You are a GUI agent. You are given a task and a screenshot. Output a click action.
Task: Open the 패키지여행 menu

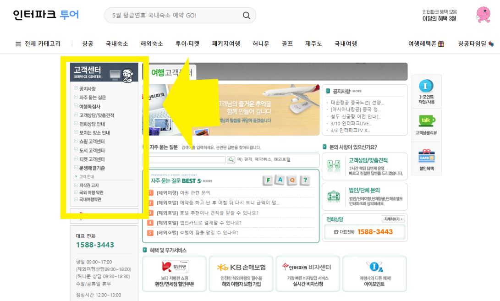point(226,44)
